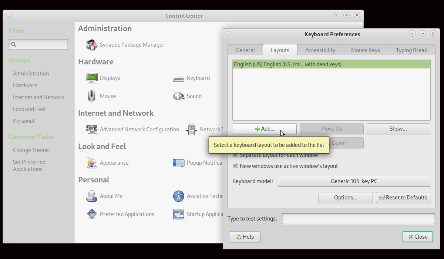Uncheck New windows use active window's layout
444x259 pixels.
(x=235, y=166)
